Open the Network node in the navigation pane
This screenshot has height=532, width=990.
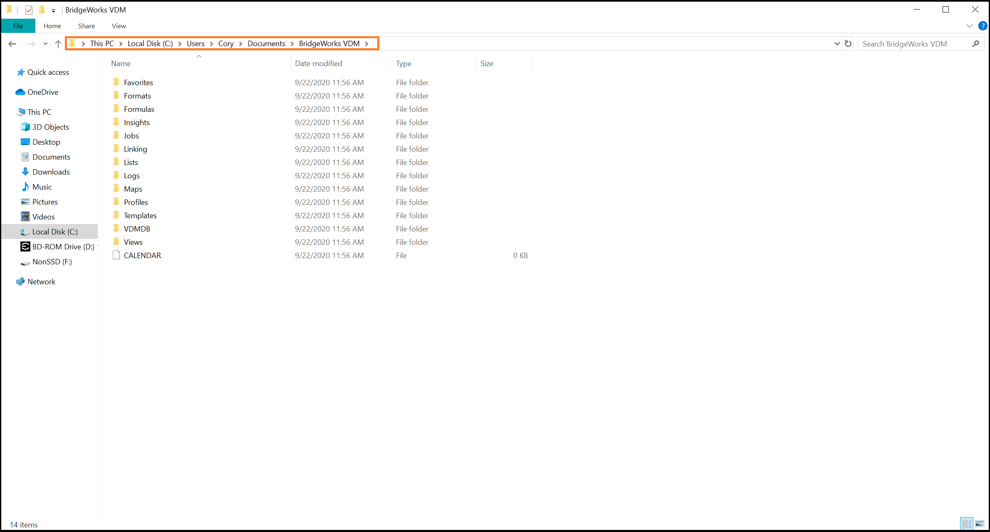pyautogui.click(x=41, y=281)
